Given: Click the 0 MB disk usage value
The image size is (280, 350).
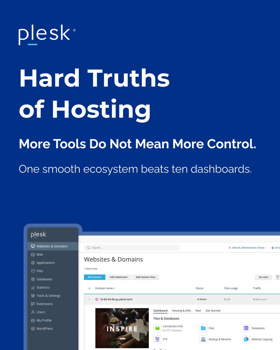Looking at the screenshot, I should 227,299.
